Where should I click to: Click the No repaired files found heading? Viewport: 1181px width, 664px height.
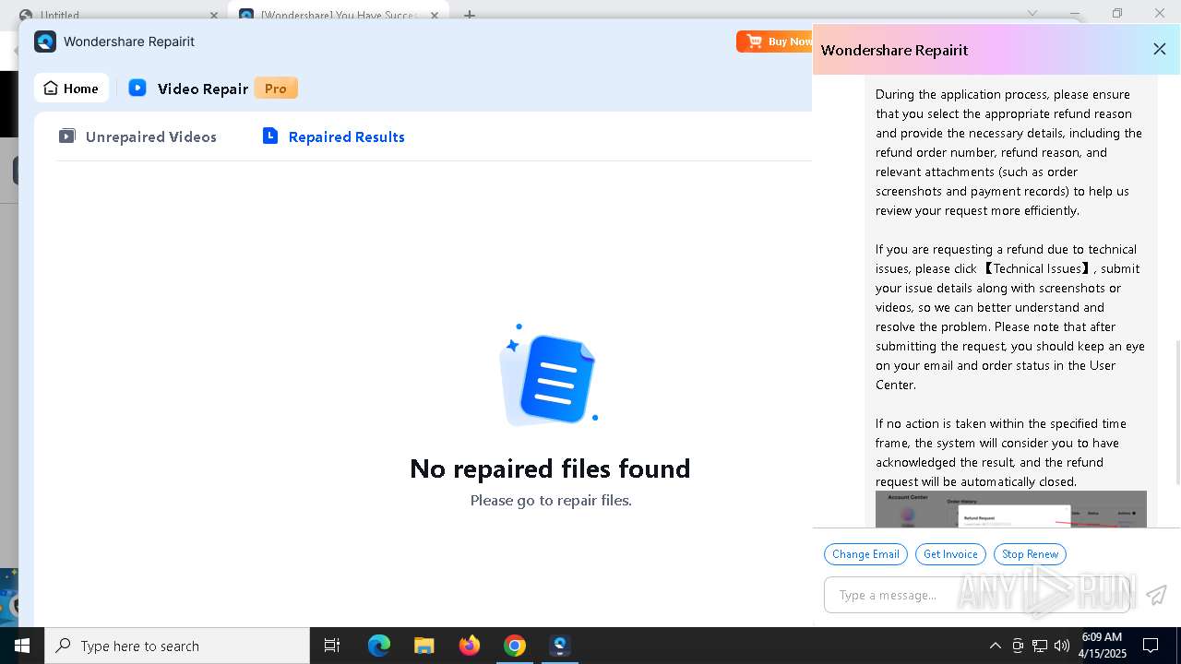[550, 468]
